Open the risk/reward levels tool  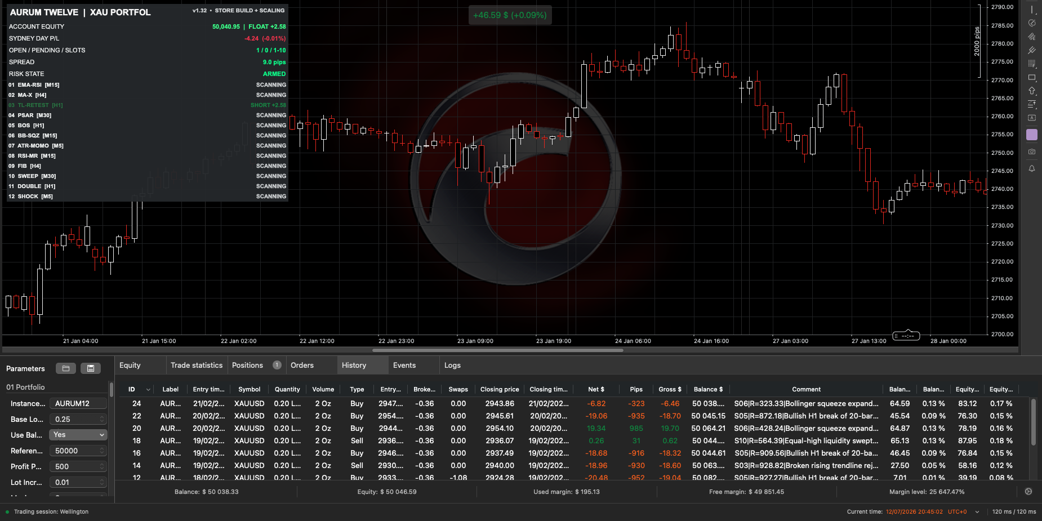[x=1032, y=104]
